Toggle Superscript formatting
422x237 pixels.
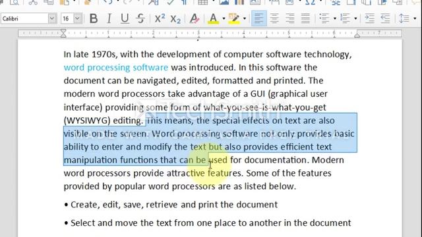coord(160,18)
